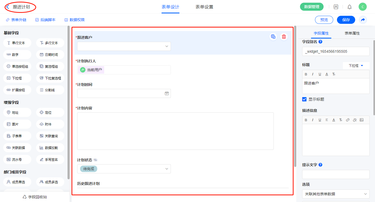Expand the 跟进客户 dropdown field

click(124, 46)
